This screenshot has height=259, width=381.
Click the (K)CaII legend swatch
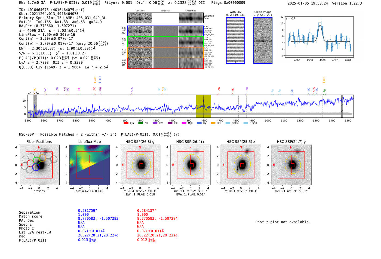point(228,123)
